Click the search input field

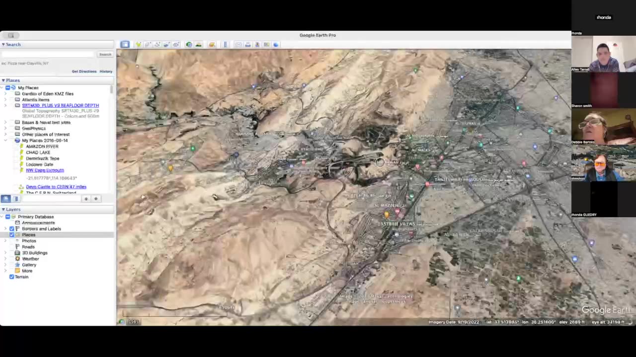(47, 55)
